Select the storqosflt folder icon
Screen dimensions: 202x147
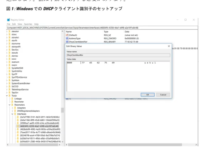10,47
